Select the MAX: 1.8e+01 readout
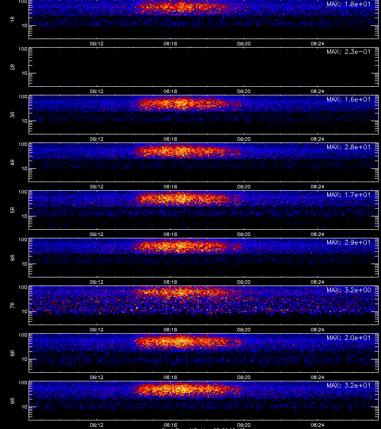Image resolution: width=381 pixels, height=429 pixels. point(349,4)
